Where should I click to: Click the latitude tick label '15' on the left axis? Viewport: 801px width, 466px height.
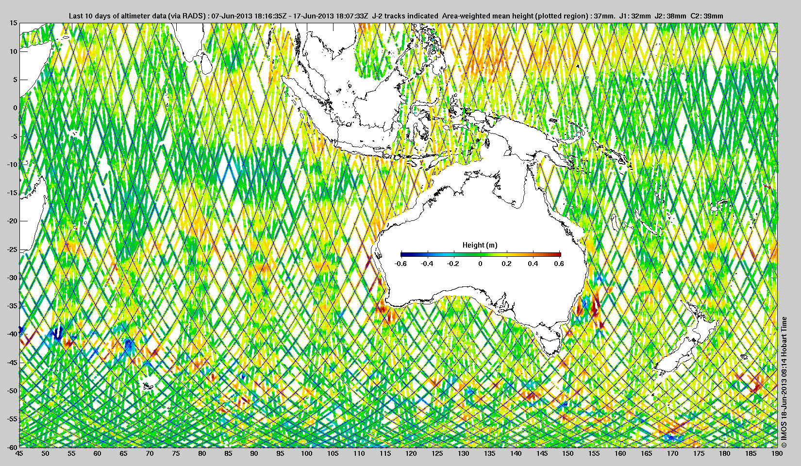(14, 23)
